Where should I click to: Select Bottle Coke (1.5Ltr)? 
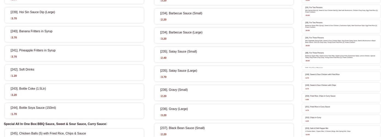pyautogui.click(x=74, y=92)
